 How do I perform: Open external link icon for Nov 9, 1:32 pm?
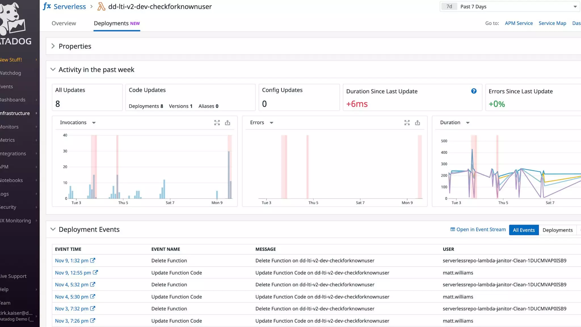(93, 260)
